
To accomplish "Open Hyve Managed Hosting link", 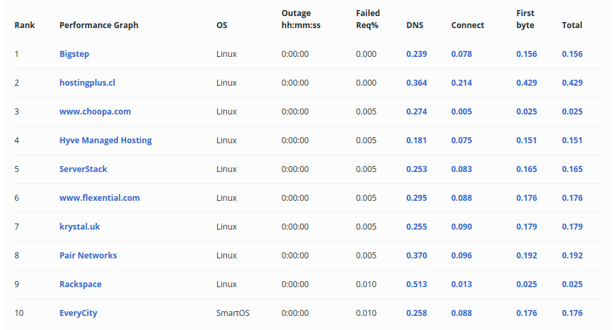I will tap(105, 141).
